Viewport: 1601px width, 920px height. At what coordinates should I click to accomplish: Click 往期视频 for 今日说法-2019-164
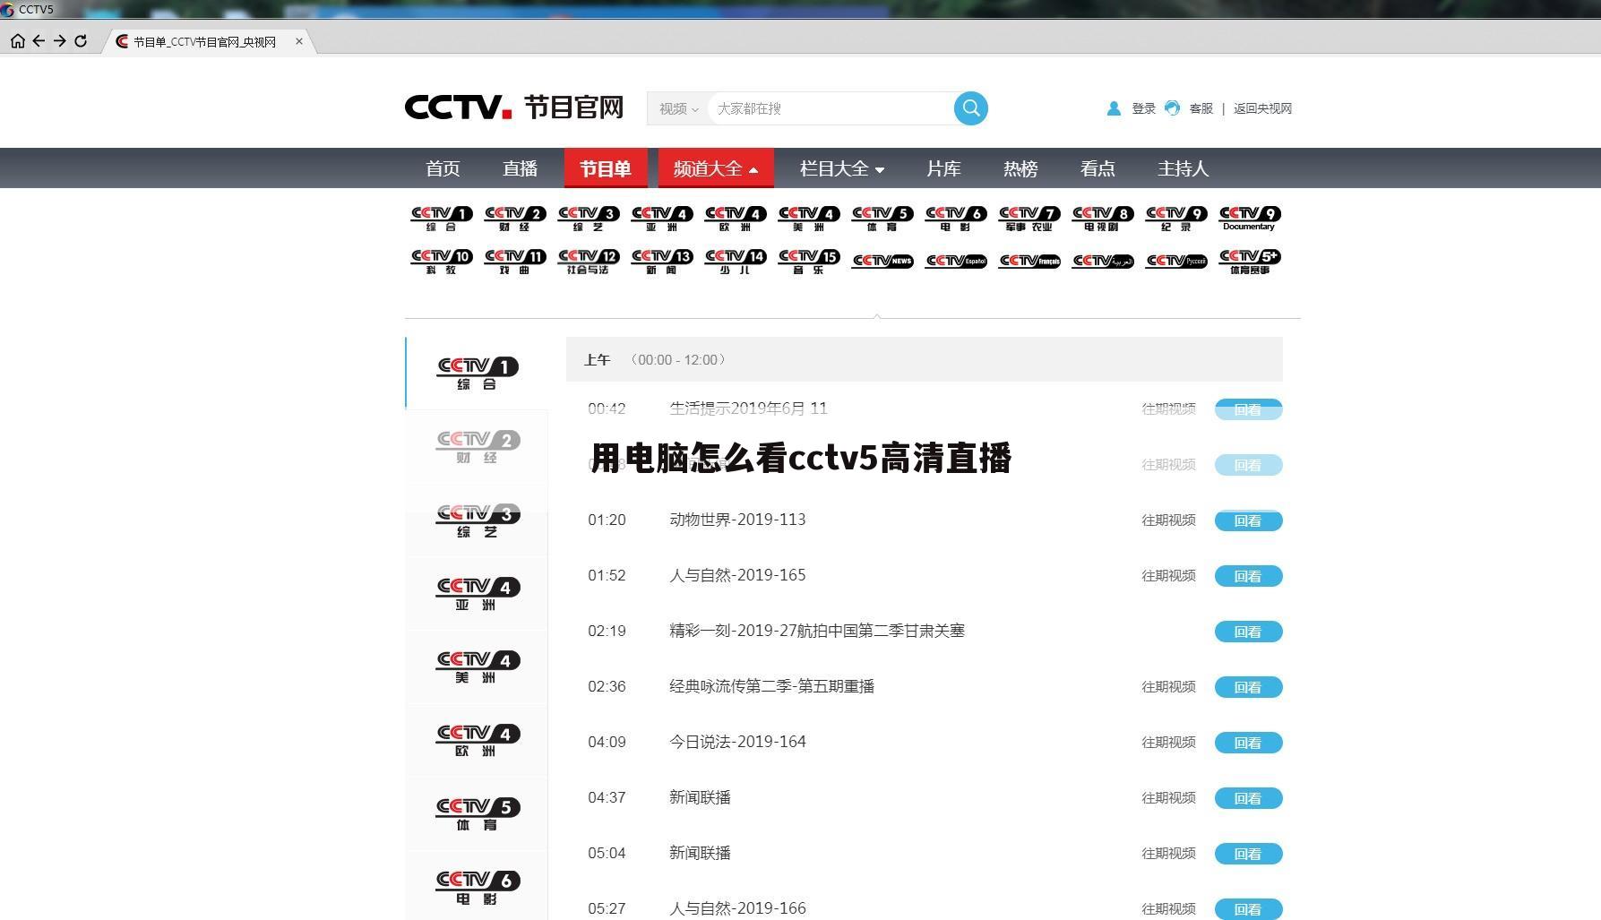tap(1168, 743)
